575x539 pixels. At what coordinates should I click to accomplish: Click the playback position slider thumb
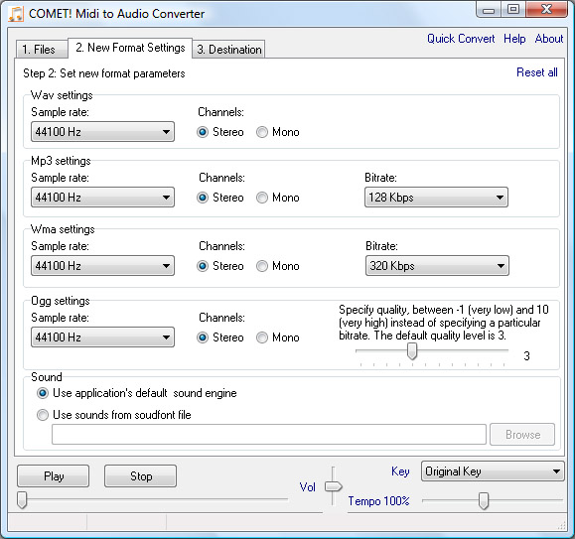point(22,500)
